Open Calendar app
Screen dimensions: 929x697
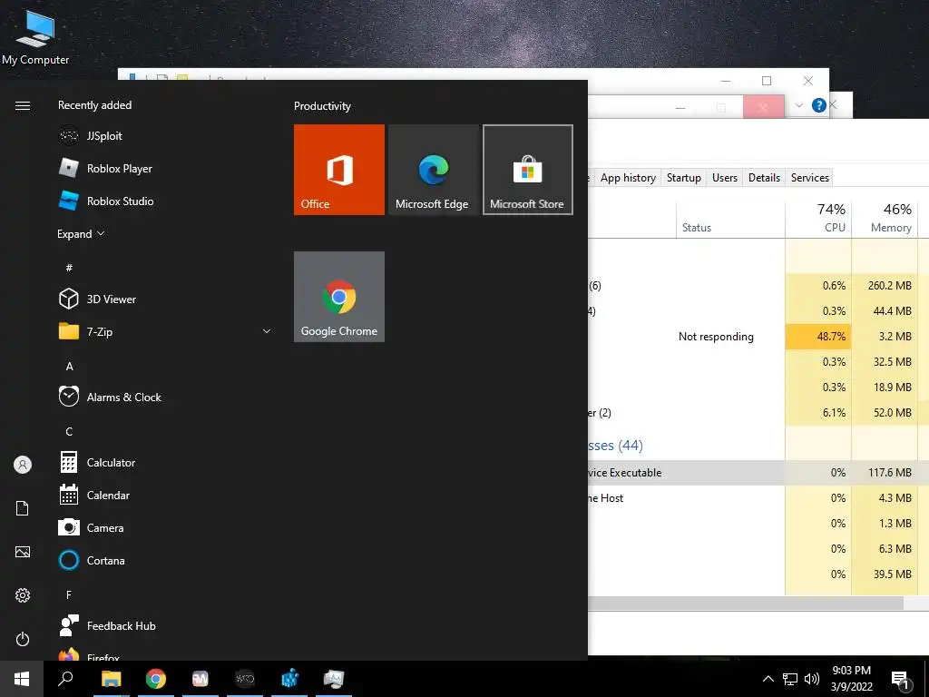coord(166,495)
